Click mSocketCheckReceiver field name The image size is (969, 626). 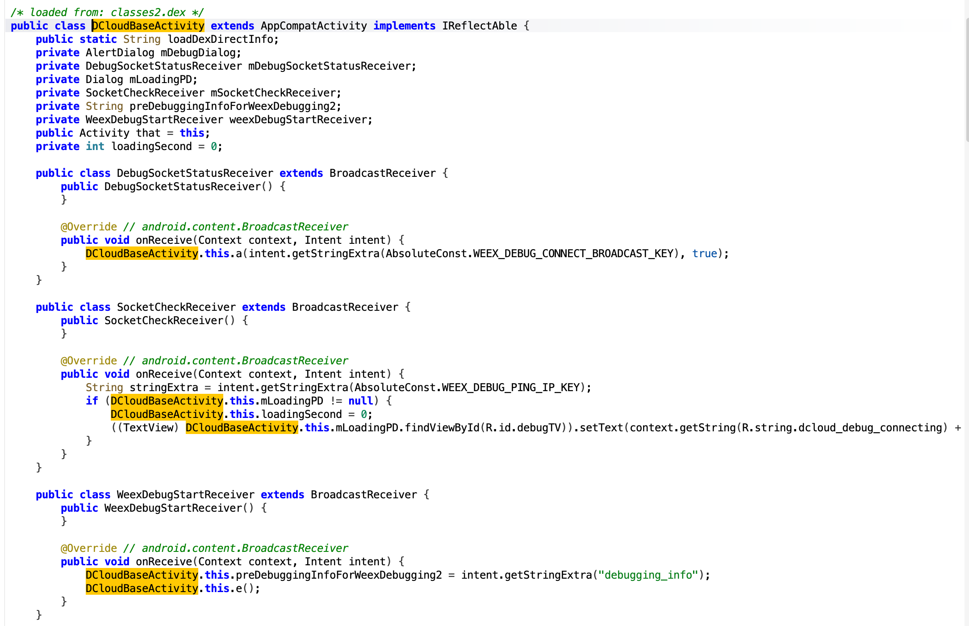[273, 93]
